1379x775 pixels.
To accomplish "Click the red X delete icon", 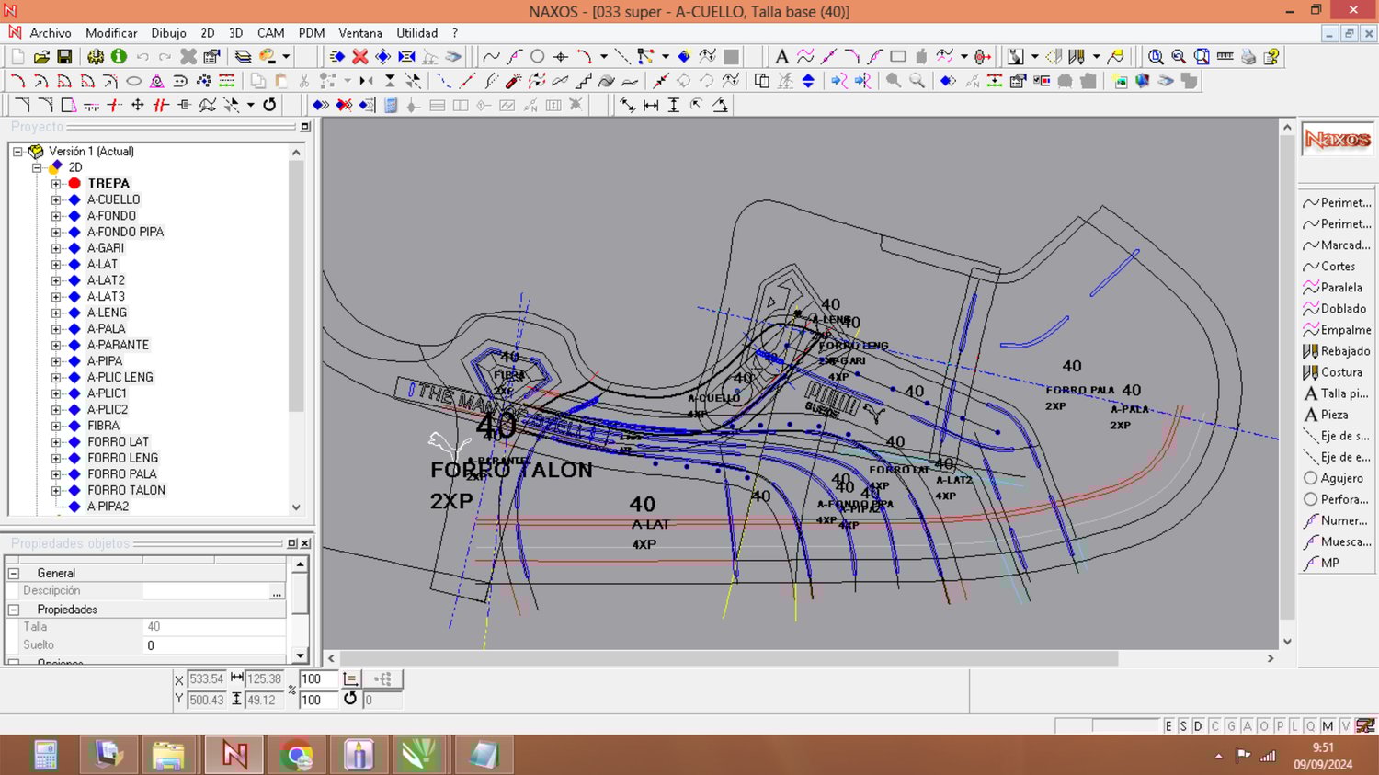I will pyautogui.click(x=360, y=57).
